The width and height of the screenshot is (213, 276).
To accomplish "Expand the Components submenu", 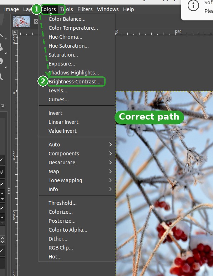I will (x=77, y=154).
